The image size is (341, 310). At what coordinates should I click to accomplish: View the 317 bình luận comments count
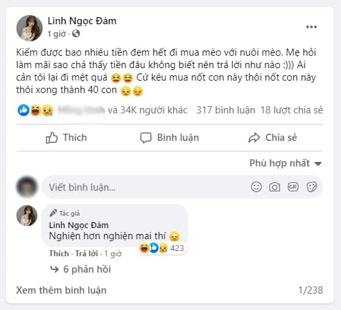click(226, 110)
